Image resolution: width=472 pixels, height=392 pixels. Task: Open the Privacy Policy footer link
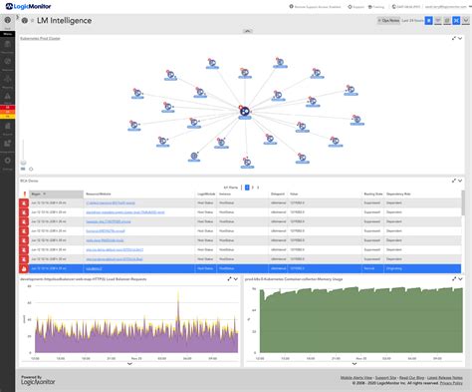click(451, 383)
